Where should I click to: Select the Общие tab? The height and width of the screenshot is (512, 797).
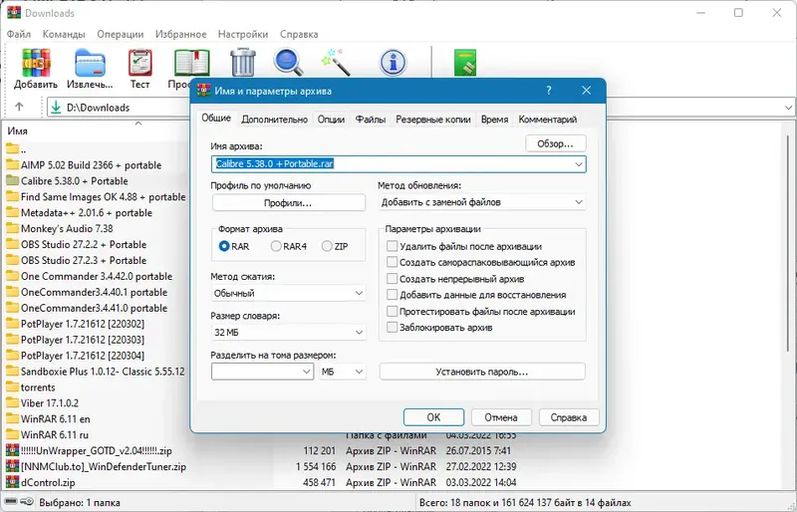click(x=216, y=118)
